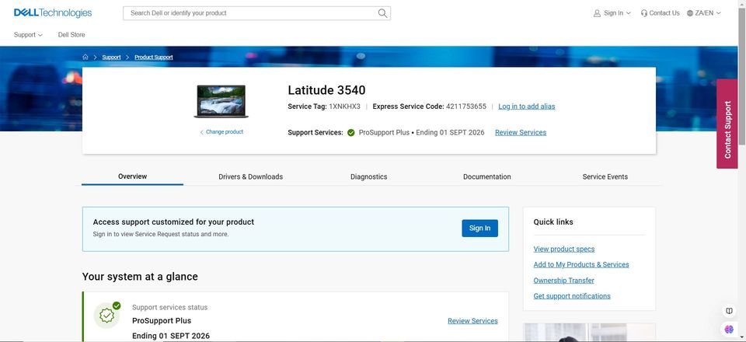The width and height of the screenshot is (746, 342).
Task: Click the search magnifier icon
Action: pyautogui.click(x=382, y=13)
